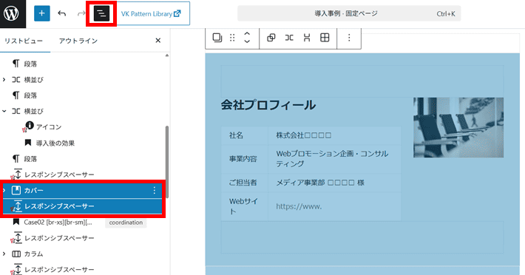Click the info icon beside アイコン
The image size is (525, 275).
pos(30,126)
